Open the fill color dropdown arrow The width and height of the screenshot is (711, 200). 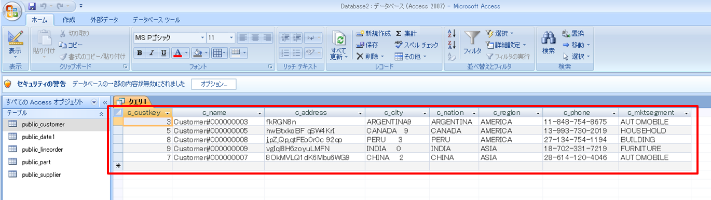click(x=206, y=52)
